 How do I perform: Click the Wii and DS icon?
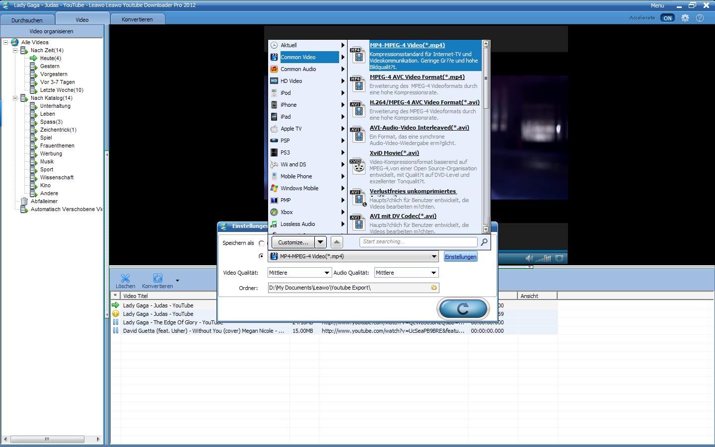point(274,164)
